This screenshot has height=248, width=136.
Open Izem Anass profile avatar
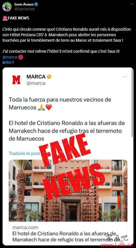(x=7, y=7)
